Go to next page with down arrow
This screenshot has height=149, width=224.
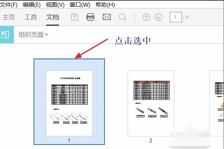coord(158,17)
